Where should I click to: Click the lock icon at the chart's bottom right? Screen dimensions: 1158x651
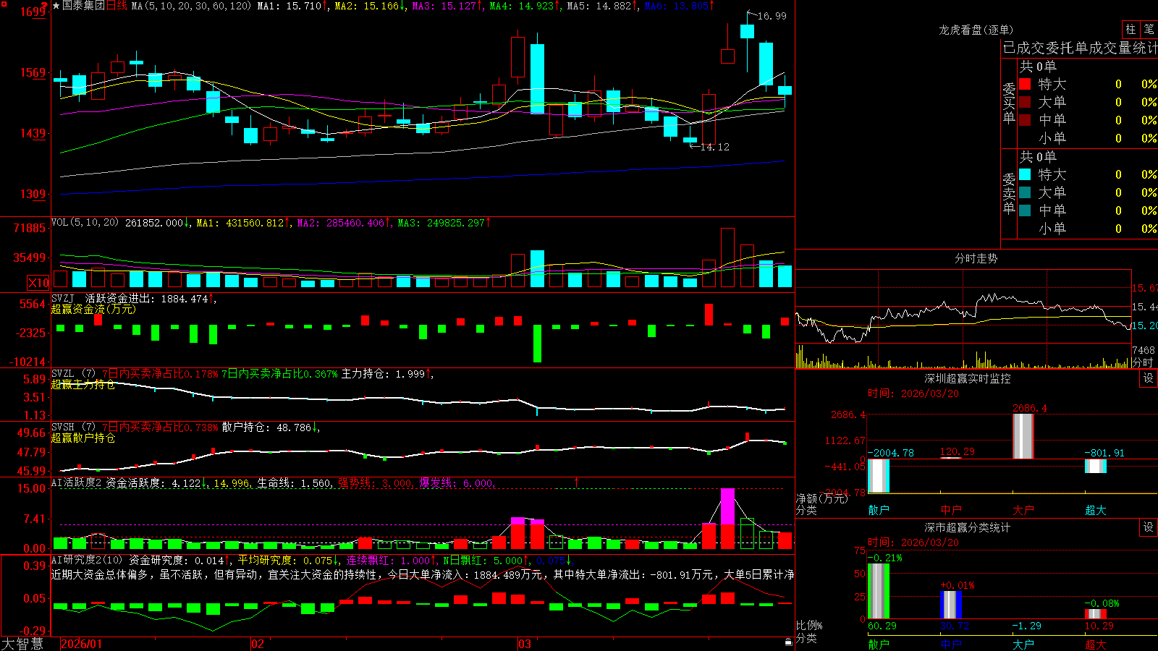tap(788, 642)
